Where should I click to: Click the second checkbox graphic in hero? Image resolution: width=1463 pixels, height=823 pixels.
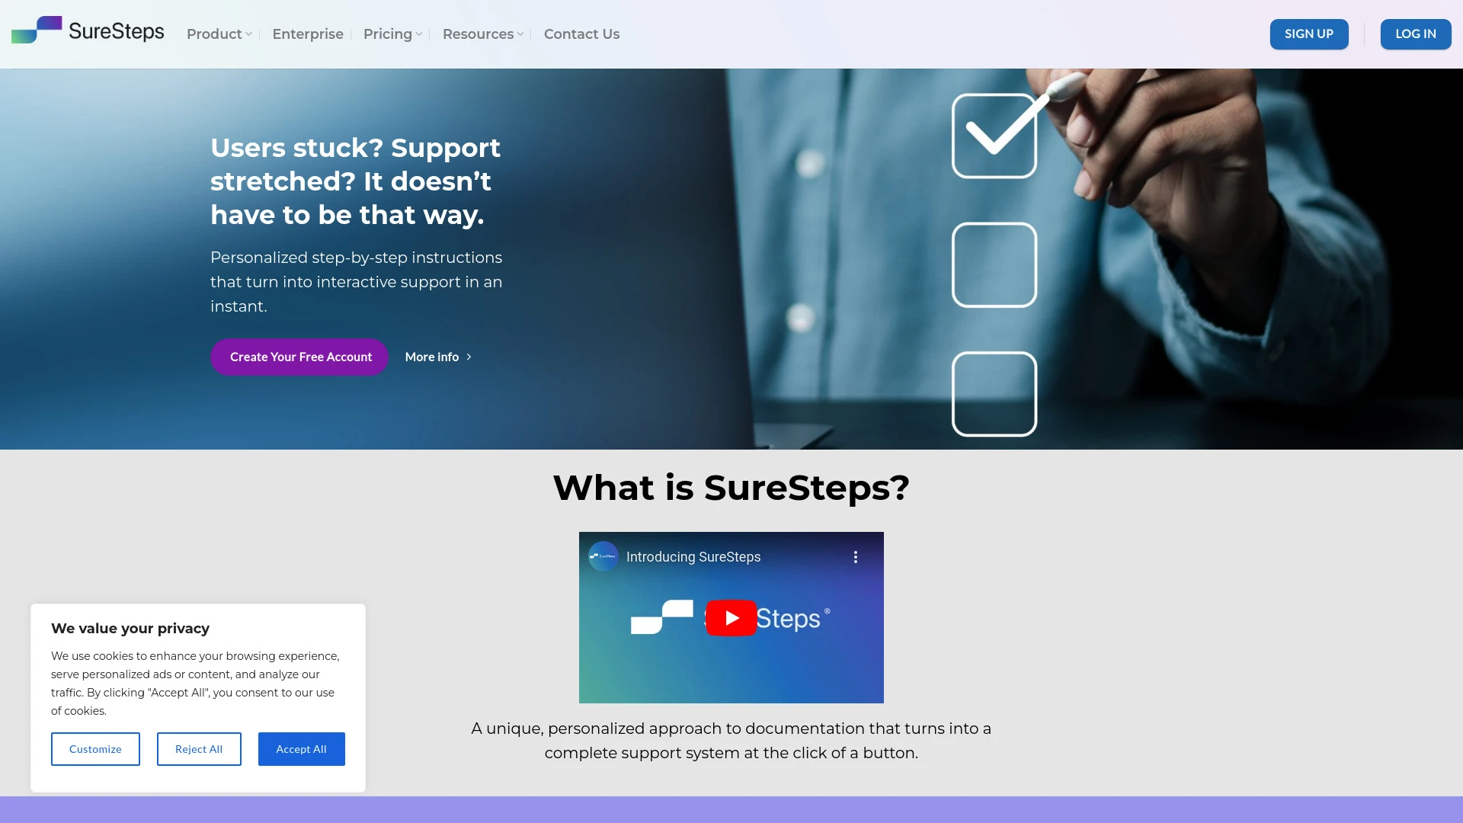tap(993, 265)
